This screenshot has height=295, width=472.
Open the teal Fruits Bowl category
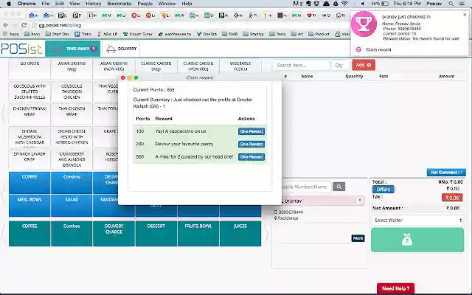(x=198, y=234)
